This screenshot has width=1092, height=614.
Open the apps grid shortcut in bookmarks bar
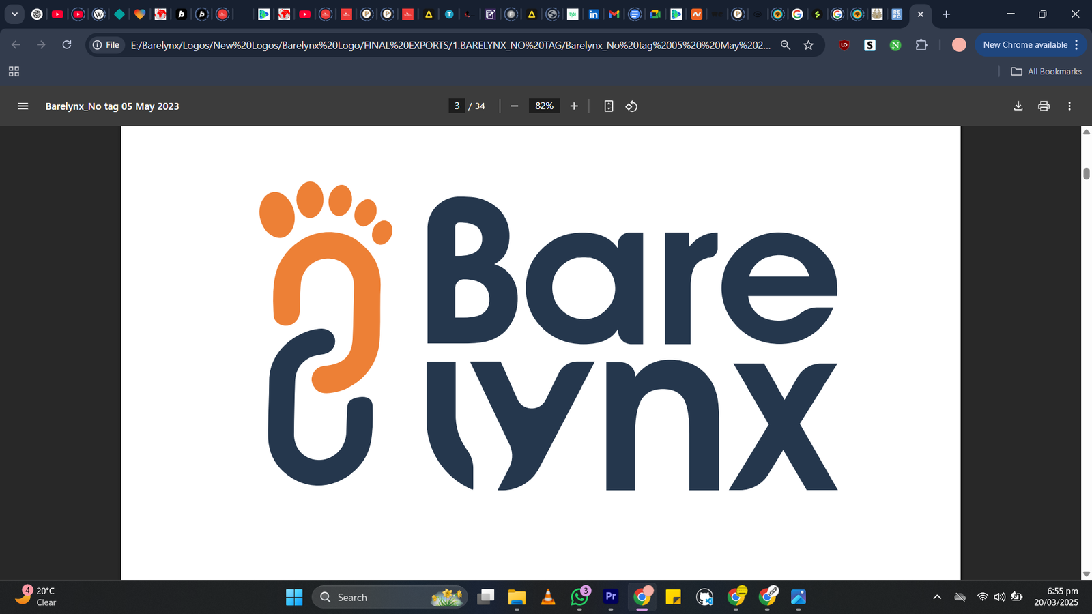(x=14, y=72)
